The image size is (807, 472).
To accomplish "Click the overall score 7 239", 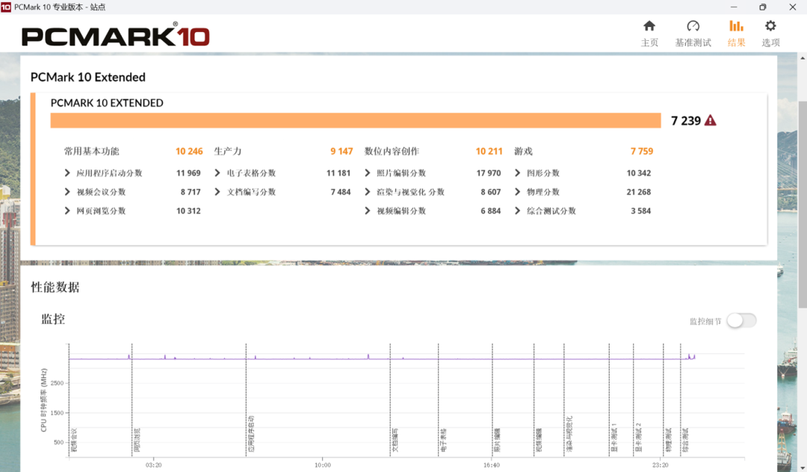I will 685,121.
